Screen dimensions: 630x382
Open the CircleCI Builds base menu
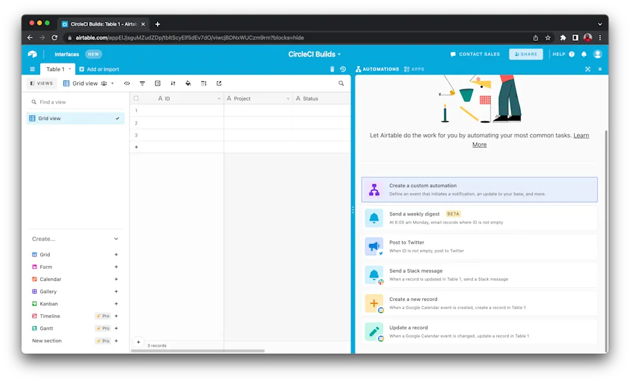315,54
